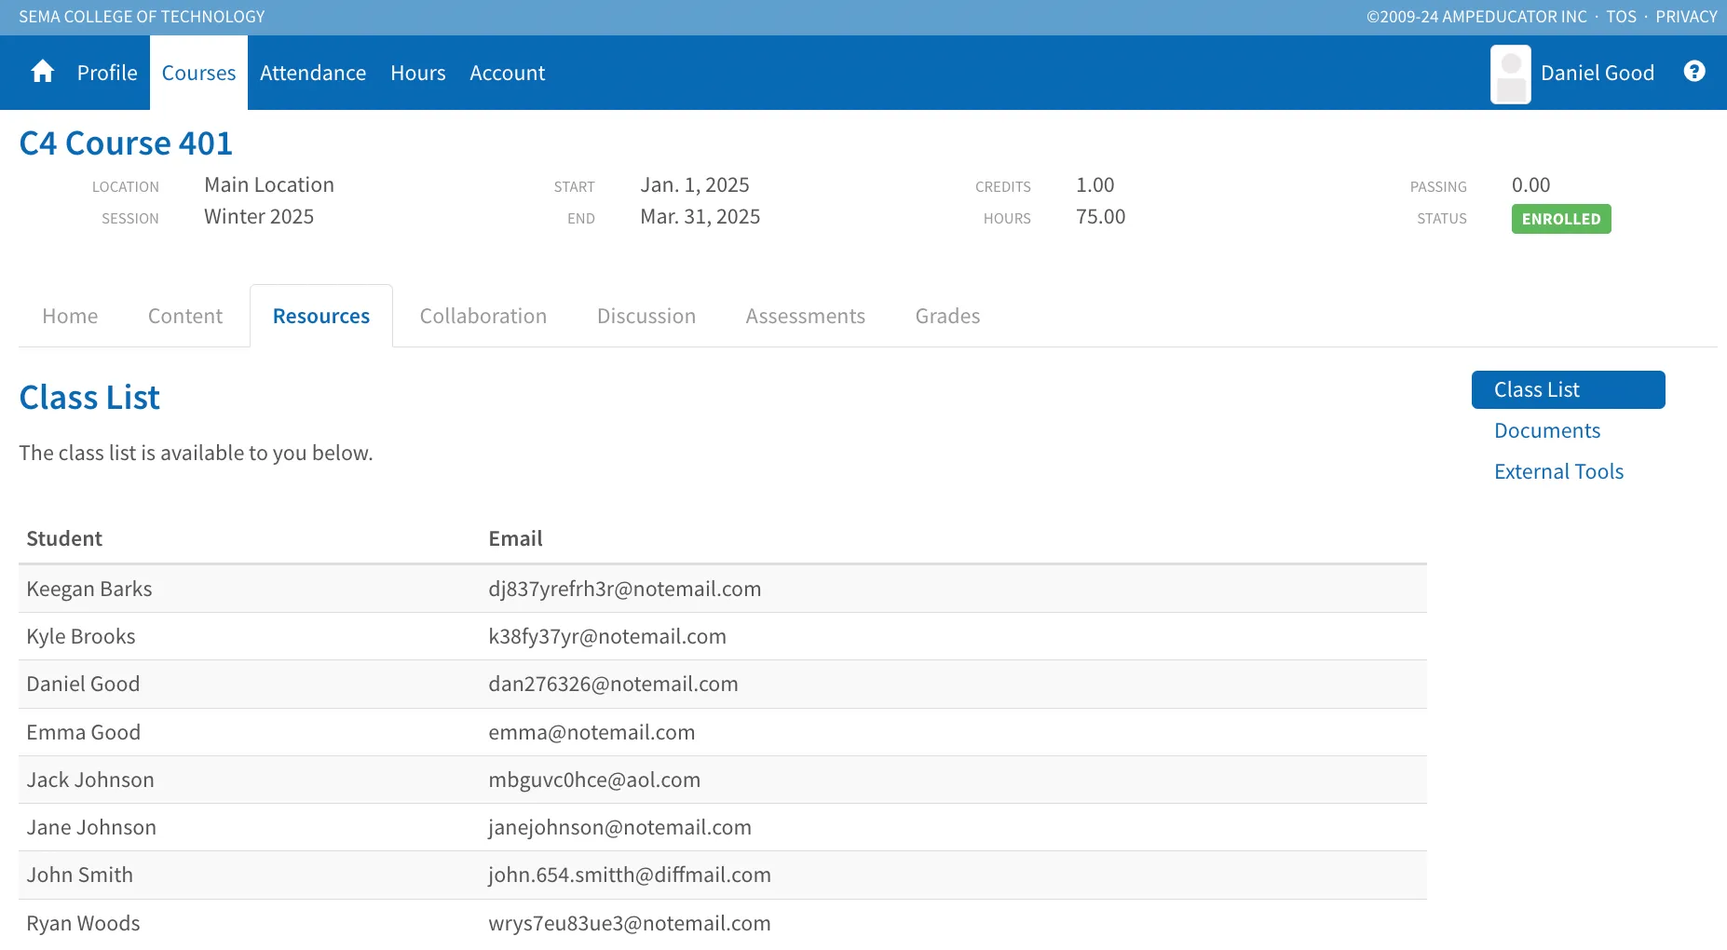Click the C4 Course 401 heading
Image resolution: width=1727 pixels, height=950 pixels.
tap(126, 143)
